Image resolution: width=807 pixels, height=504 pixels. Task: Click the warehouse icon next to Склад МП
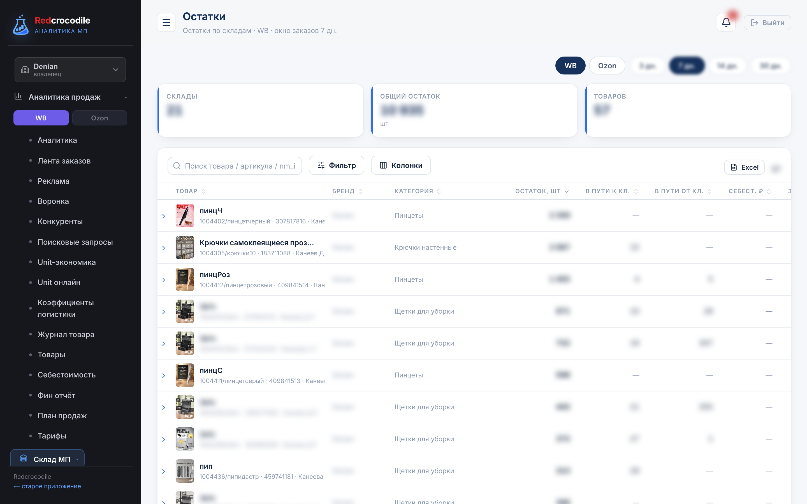tap(23, 459)
